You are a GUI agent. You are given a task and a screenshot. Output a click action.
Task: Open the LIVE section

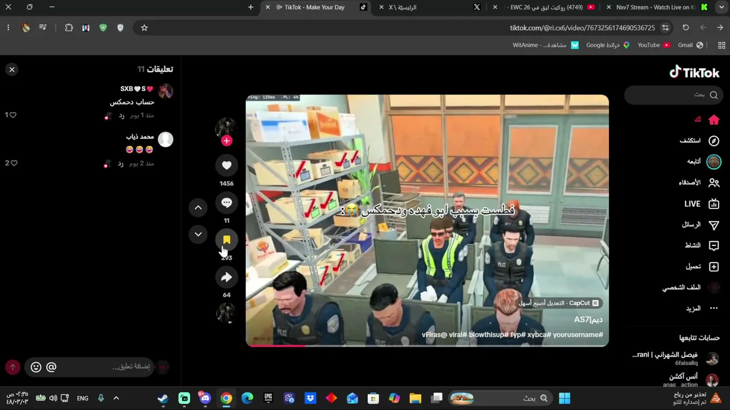click(701, 204)
